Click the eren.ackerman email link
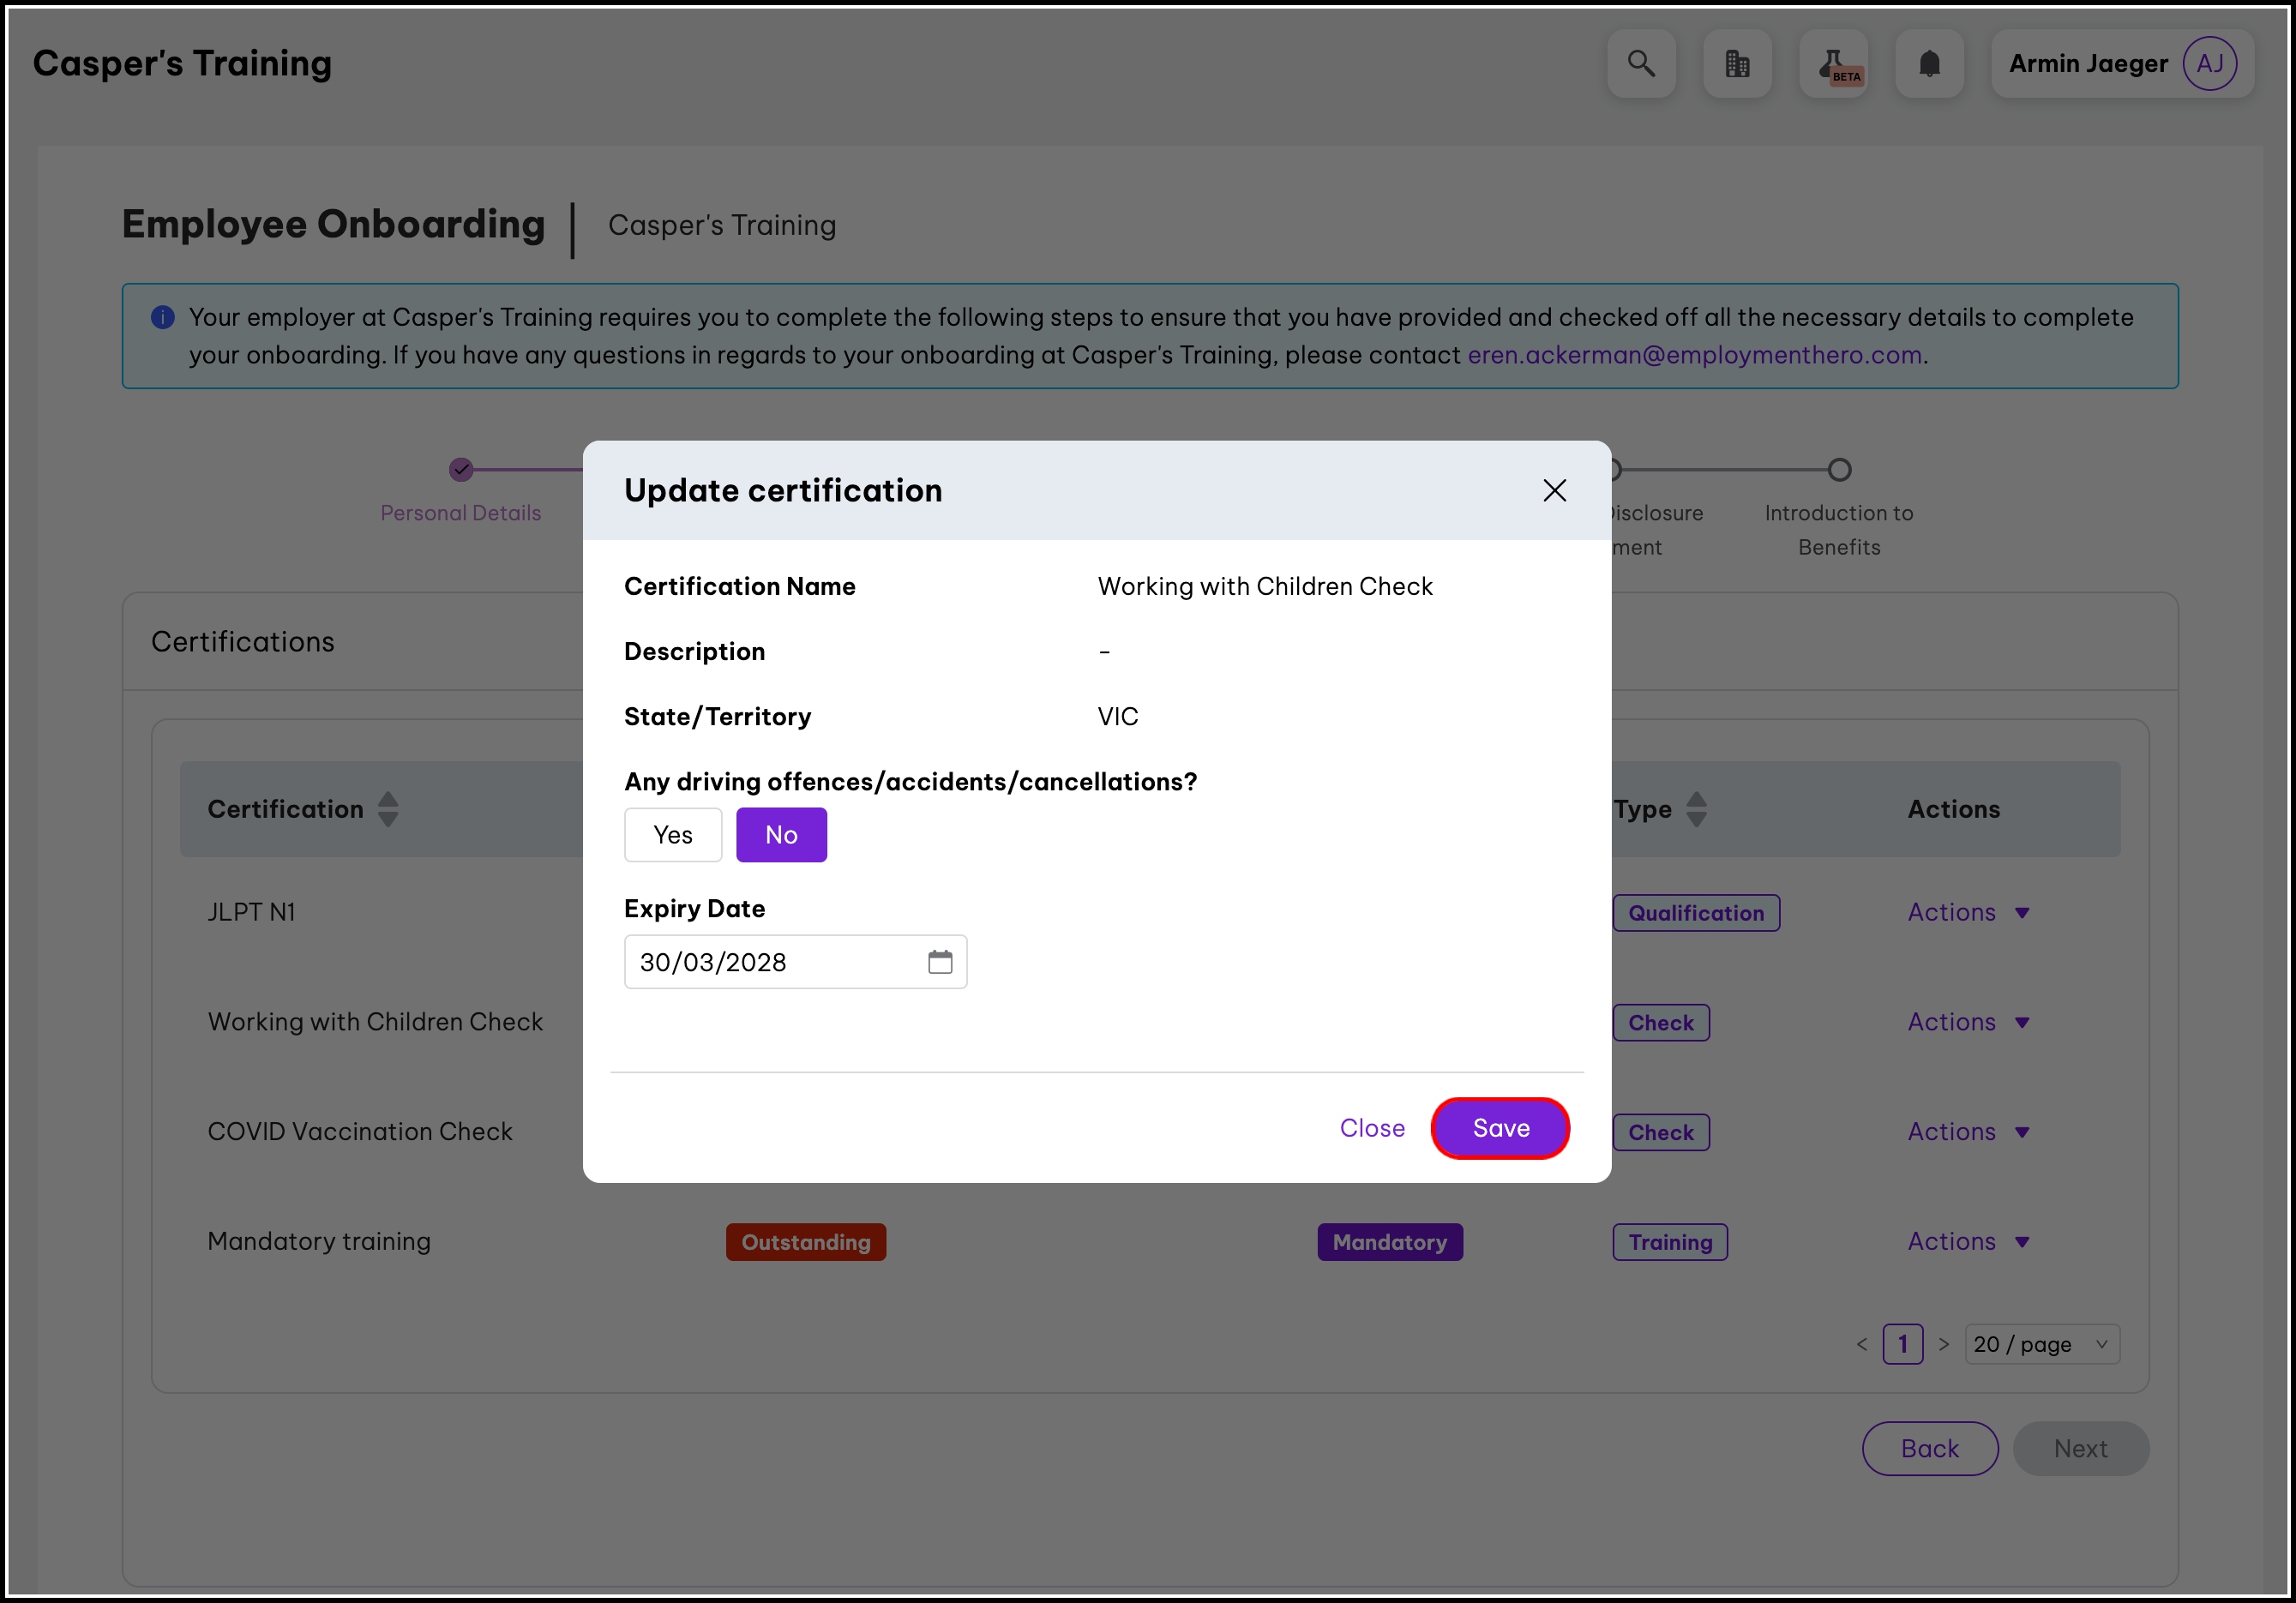The height and width of the screenshot is (1603, 2296). (1694, 355)
